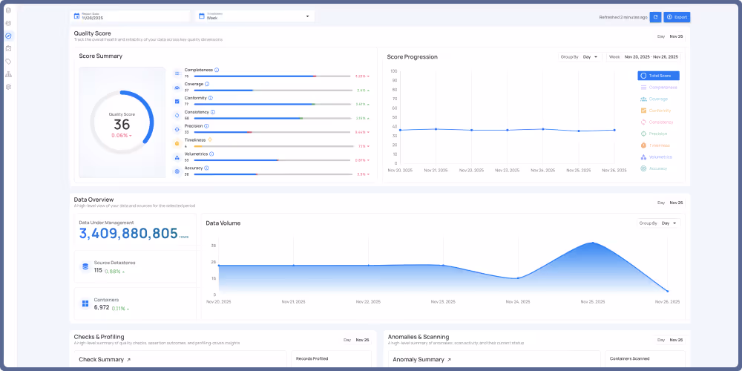Click Anomalies & Scanning Day Nov 26 selector
This screenshot has width=742, height=371.
point(670,340)
